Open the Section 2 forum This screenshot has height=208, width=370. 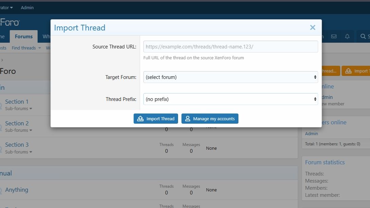[17, 123]
